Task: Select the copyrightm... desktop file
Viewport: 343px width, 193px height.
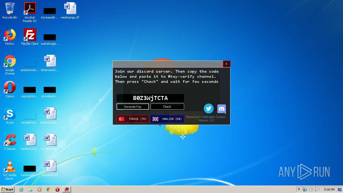Action: click(x=30, y=91)
